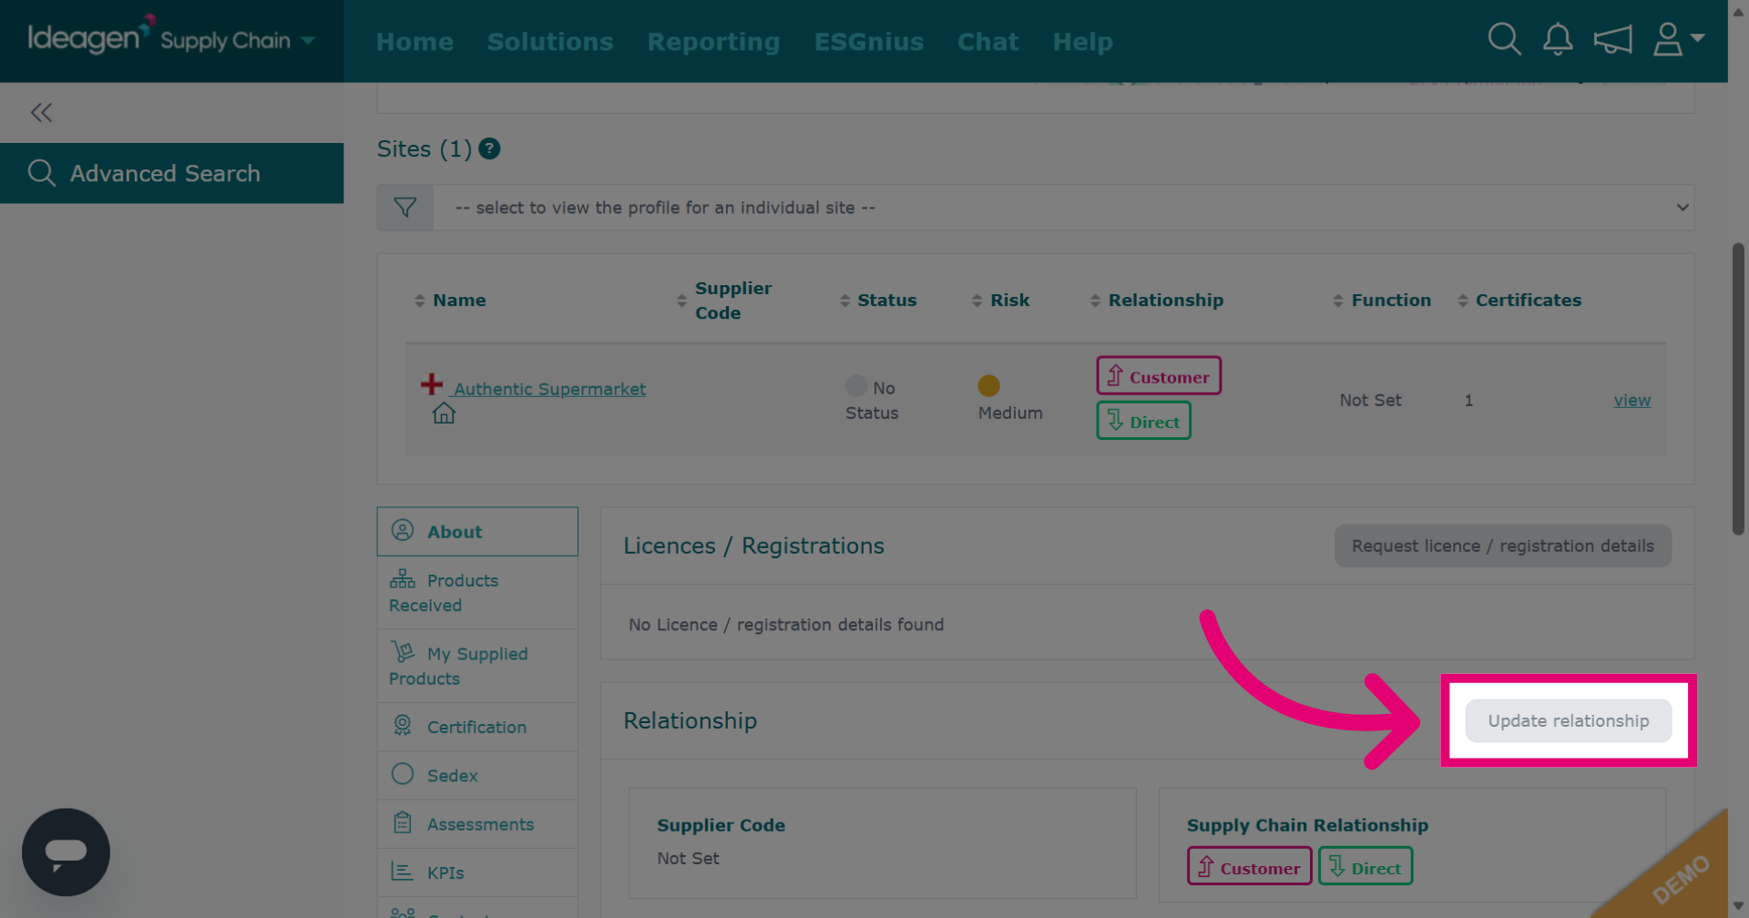Open Solutions menu
The image size is (1749, 918).
(550, 42)
